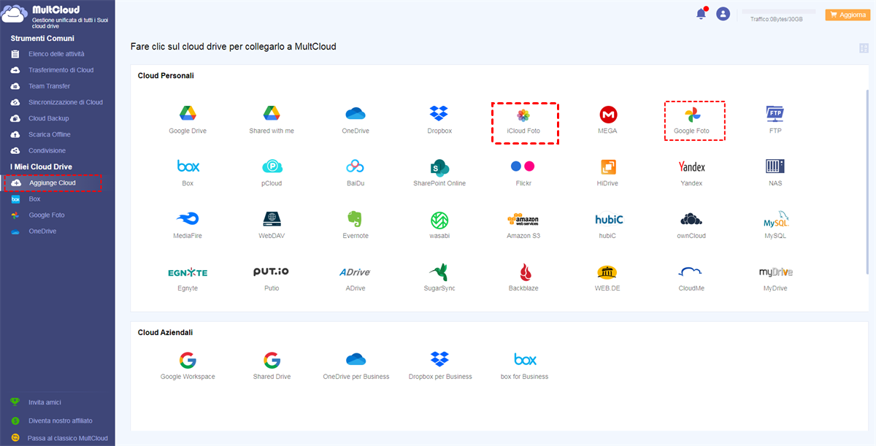Select the Google Drive cloud icon

click(188, 114)
